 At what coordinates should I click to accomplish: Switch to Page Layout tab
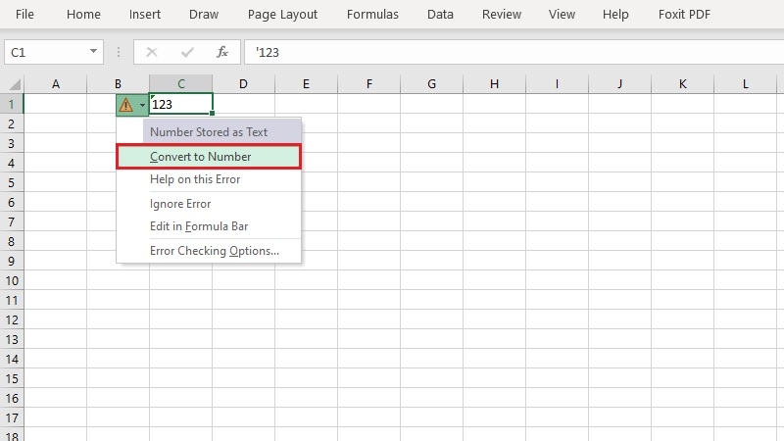(282, 14)
